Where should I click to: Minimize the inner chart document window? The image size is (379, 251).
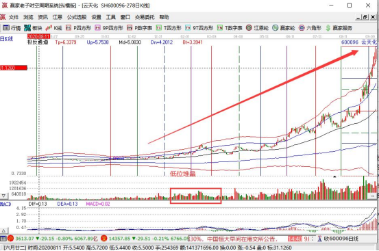[x=358, y=17]
